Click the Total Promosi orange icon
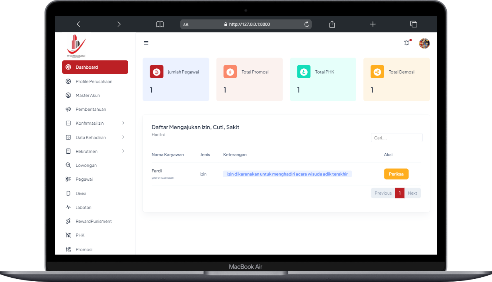 click(x=230, y=72)
